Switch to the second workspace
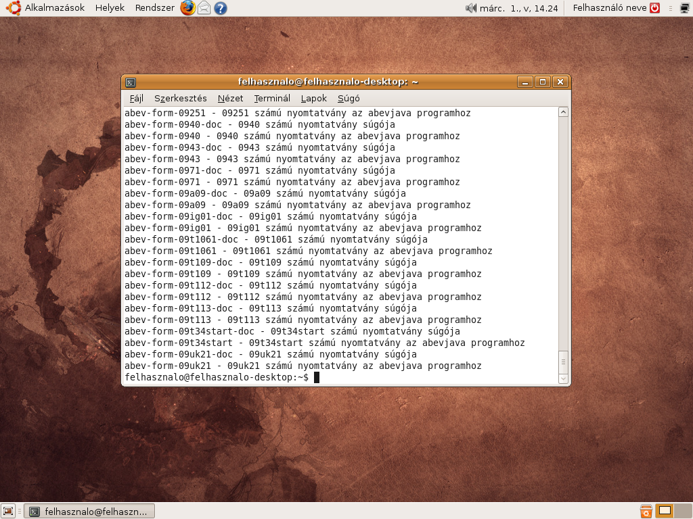 pyautogui.click(x=683, y=511)
